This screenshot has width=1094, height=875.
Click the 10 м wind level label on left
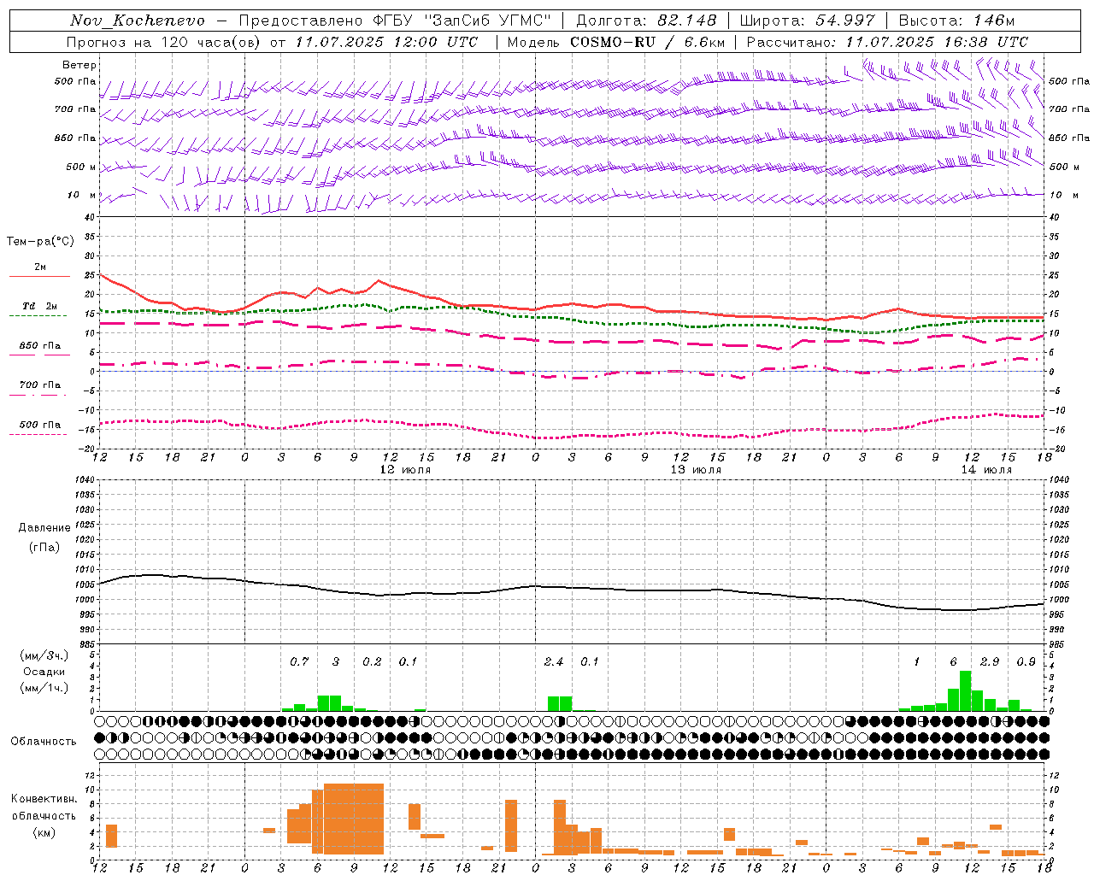(82, 195)
